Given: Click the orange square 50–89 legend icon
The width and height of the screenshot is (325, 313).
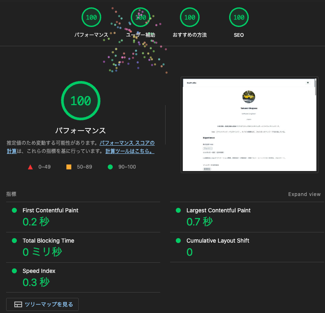Looking at the screenshot, I should point(68,167).
